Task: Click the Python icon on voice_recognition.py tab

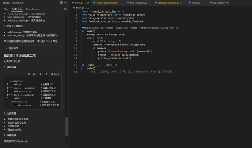Action: click(x=94, y=3)
